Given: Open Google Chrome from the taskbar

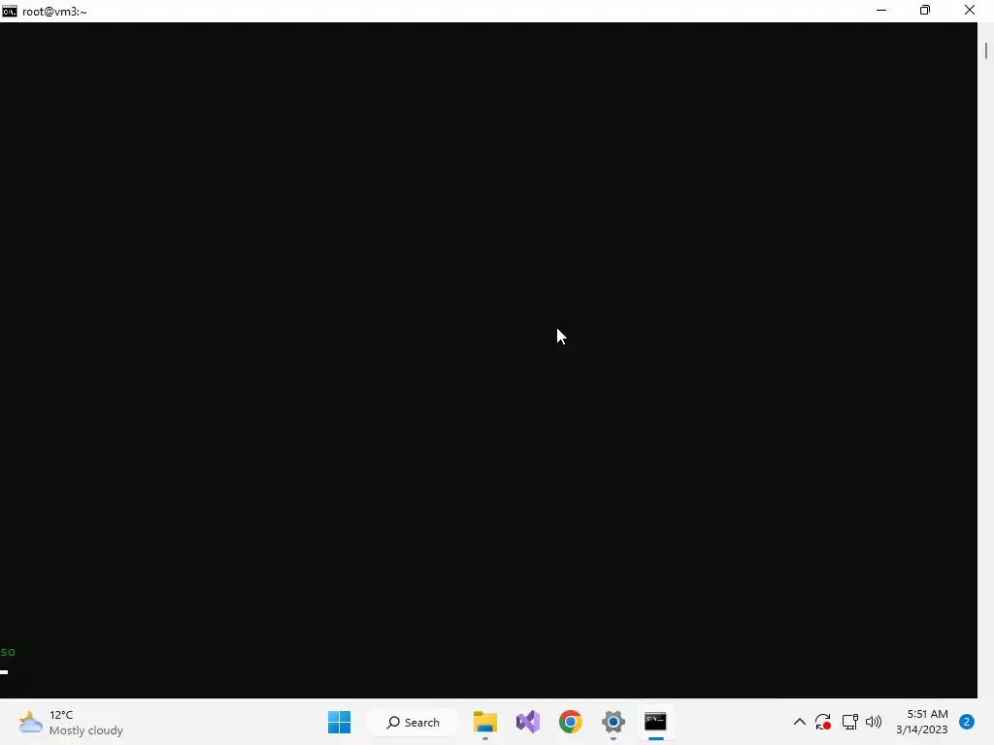Looking at the screenshot, I should (571, 722).
